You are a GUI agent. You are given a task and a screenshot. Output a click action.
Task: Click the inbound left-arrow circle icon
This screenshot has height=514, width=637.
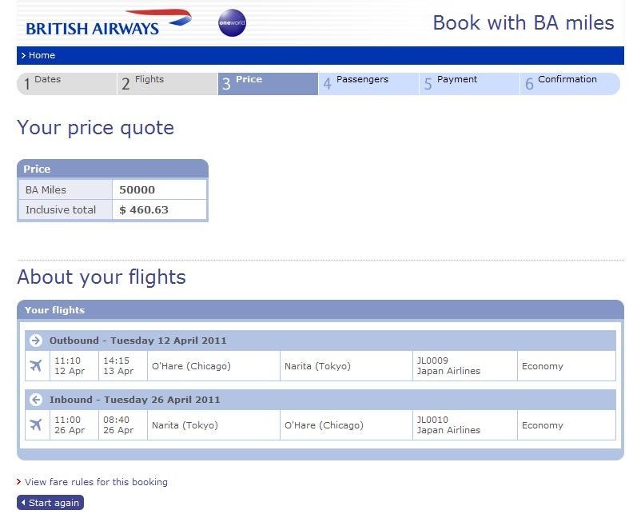click(36, 400)
